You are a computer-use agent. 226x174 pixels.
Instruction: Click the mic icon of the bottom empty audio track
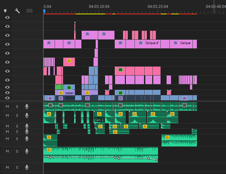click(27, 167)
